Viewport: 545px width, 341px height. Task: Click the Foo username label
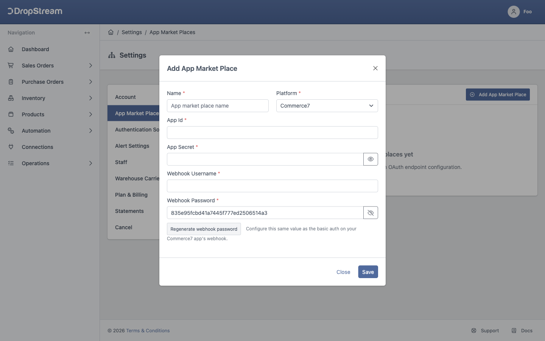tap(528, 12)
